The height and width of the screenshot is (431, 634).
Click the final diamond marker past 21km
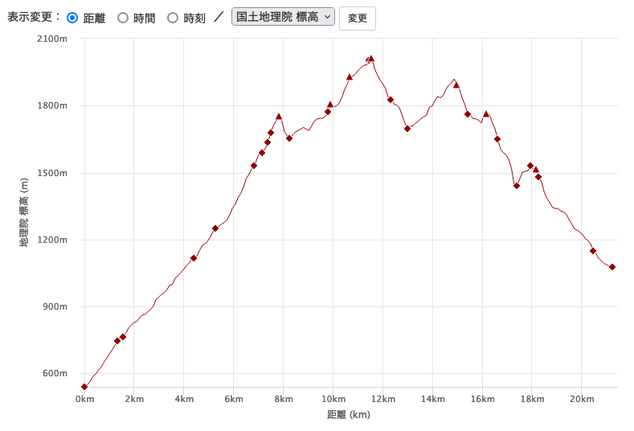(x=612, y=267)
